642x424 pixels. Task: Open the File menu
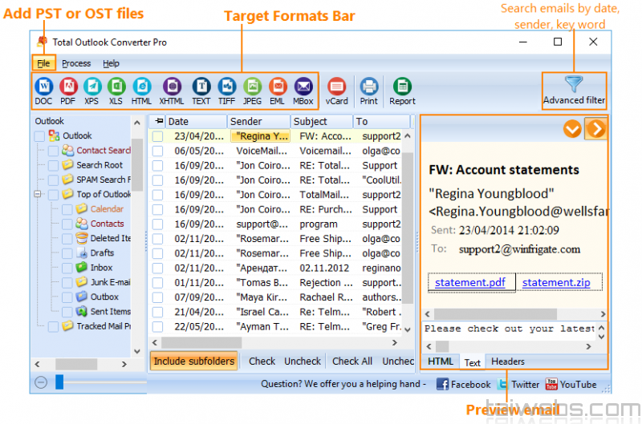(43, 63)
